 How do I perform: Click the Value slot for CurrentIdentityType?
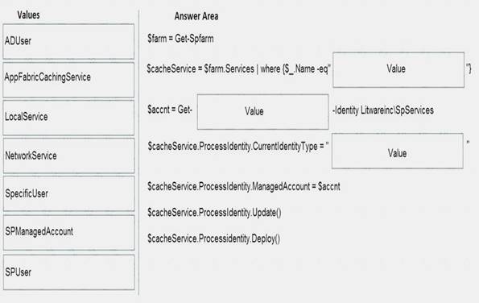pos(398,151)
